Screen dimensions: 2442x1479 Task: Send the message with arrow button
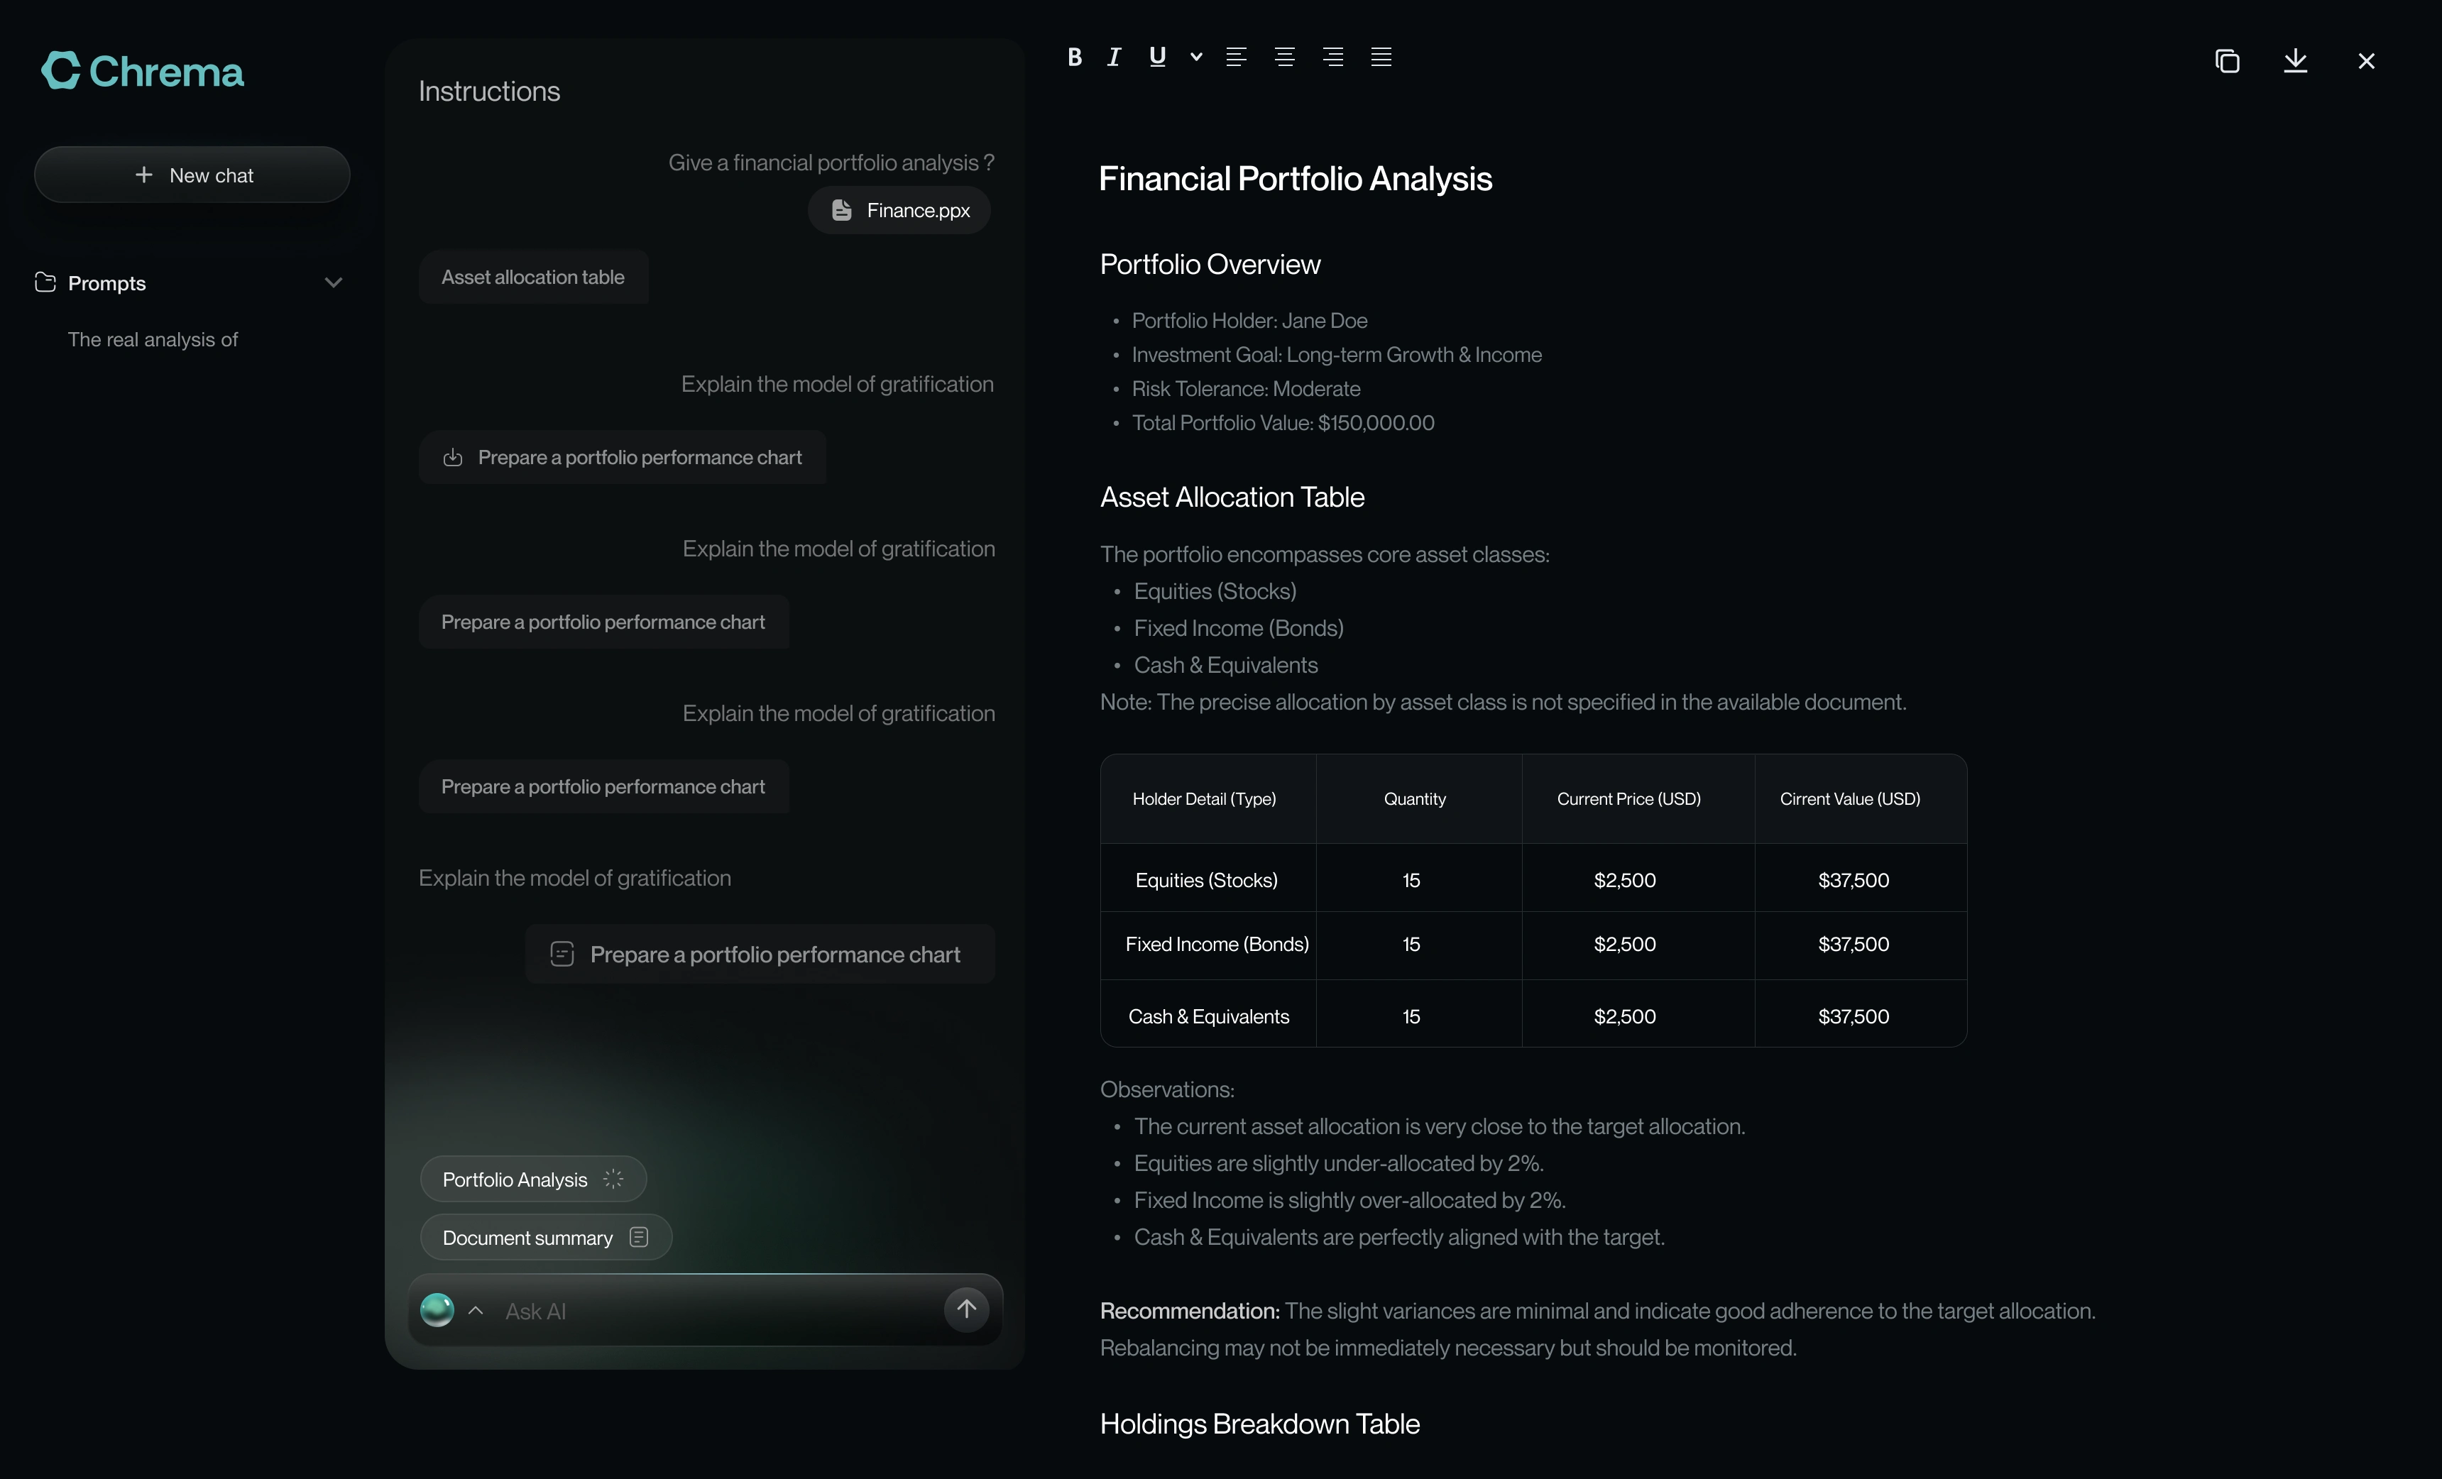pos(966,1309)
